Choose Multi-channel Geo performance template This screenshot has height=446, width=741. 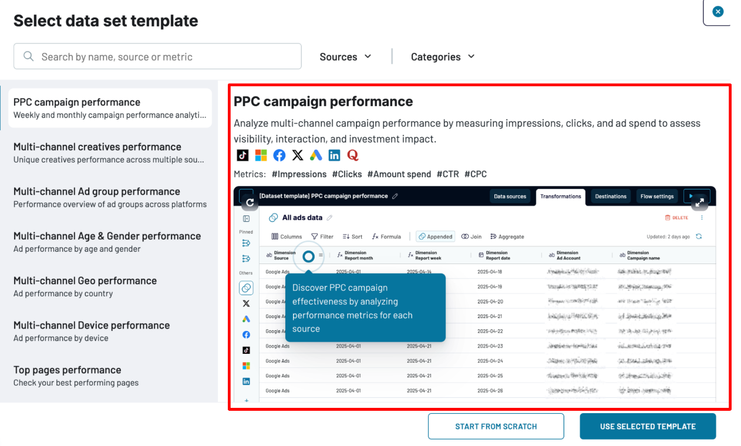click(x=109, y=286)
